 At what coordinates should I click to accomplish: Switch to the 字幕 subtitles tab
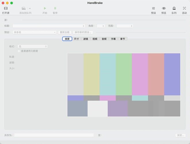[113, 39]
